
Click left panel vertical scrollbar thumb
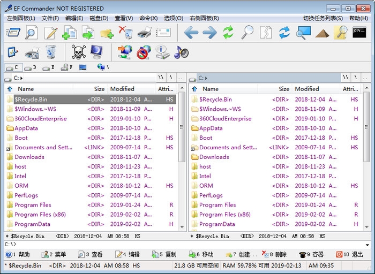point(182,127)
